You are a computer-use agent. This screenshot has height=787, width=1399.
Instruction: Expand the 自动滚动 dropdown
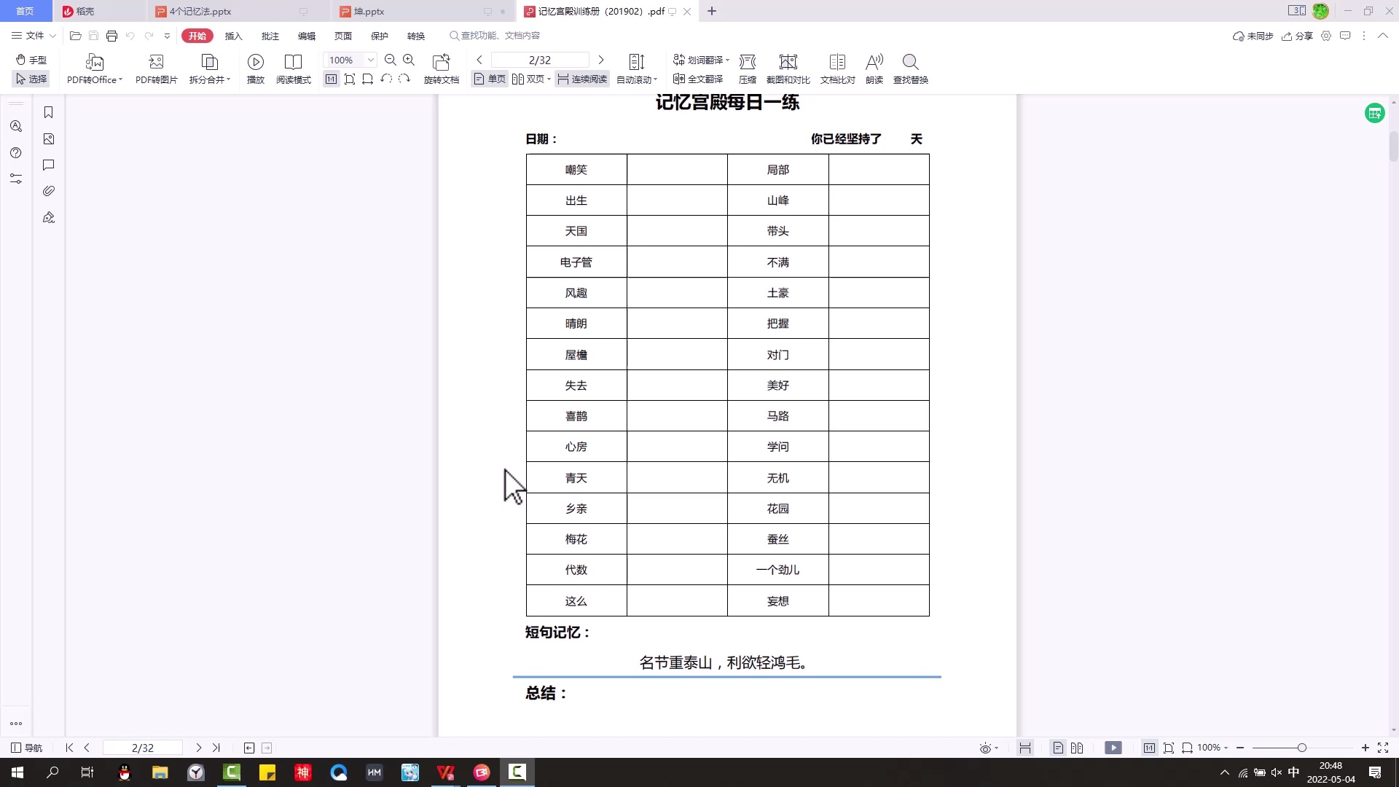click(655, 80)
